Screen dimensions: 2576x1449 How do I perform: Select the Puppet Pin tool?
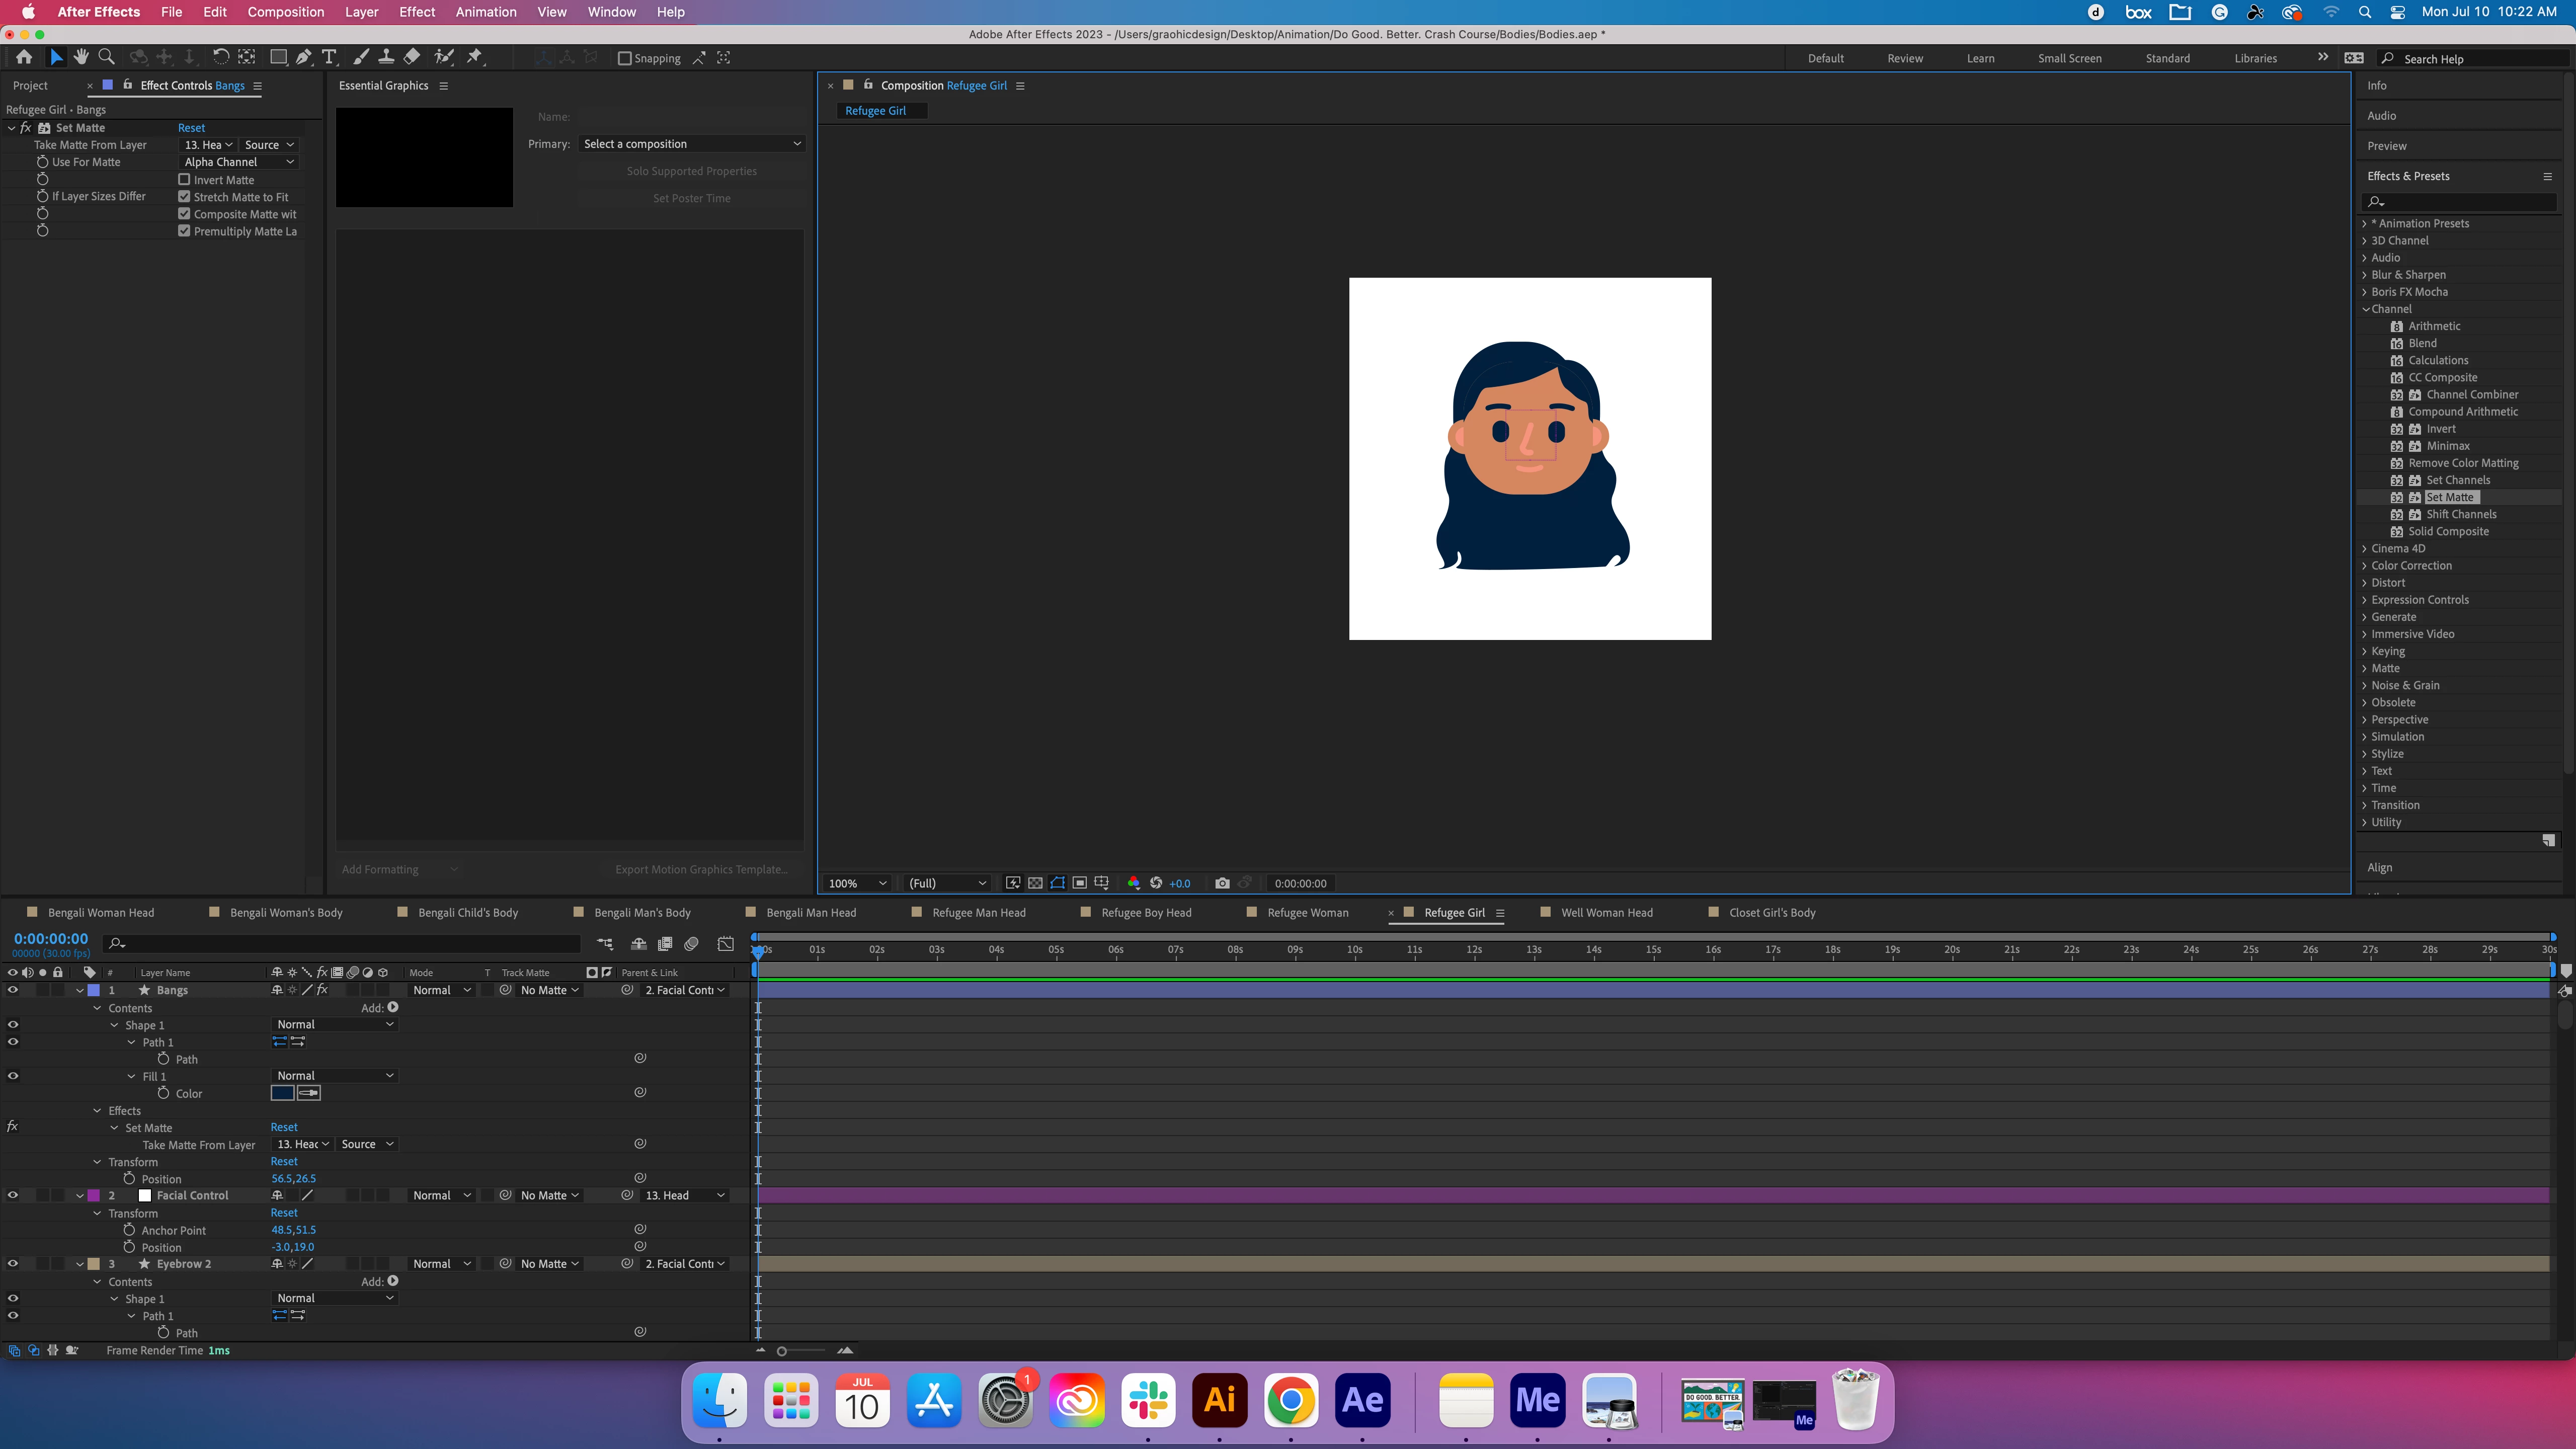click(475, 57)
